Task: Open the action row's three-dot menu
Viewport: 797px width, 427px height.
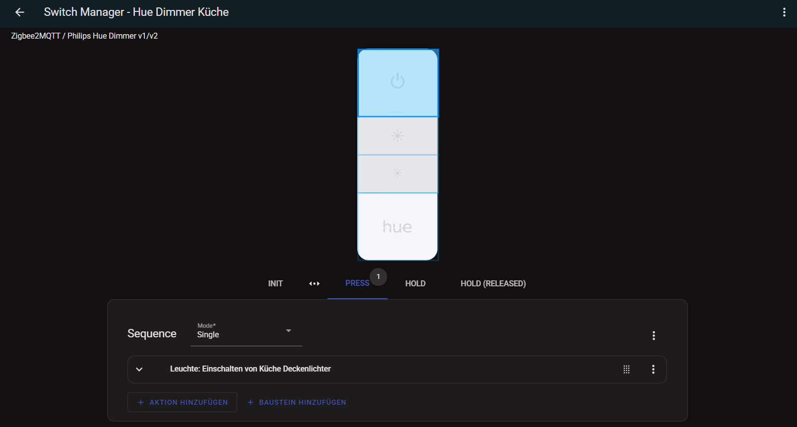Action: pyautogui.click(x=653, y=370)
